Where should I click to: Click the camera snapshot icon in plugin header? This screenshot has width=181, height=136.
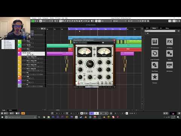(x=103, y=43)
